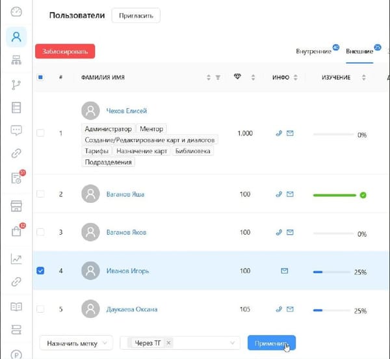Viewport: 390px width, 359px height.
Task: Click the 25% progress bar of Иванов Игорь
Action: click(331, 272)
